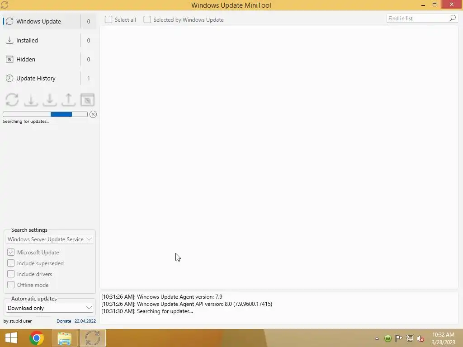Click the Windows Update count value 0
The image size is (463, 347).
[89, 21]
